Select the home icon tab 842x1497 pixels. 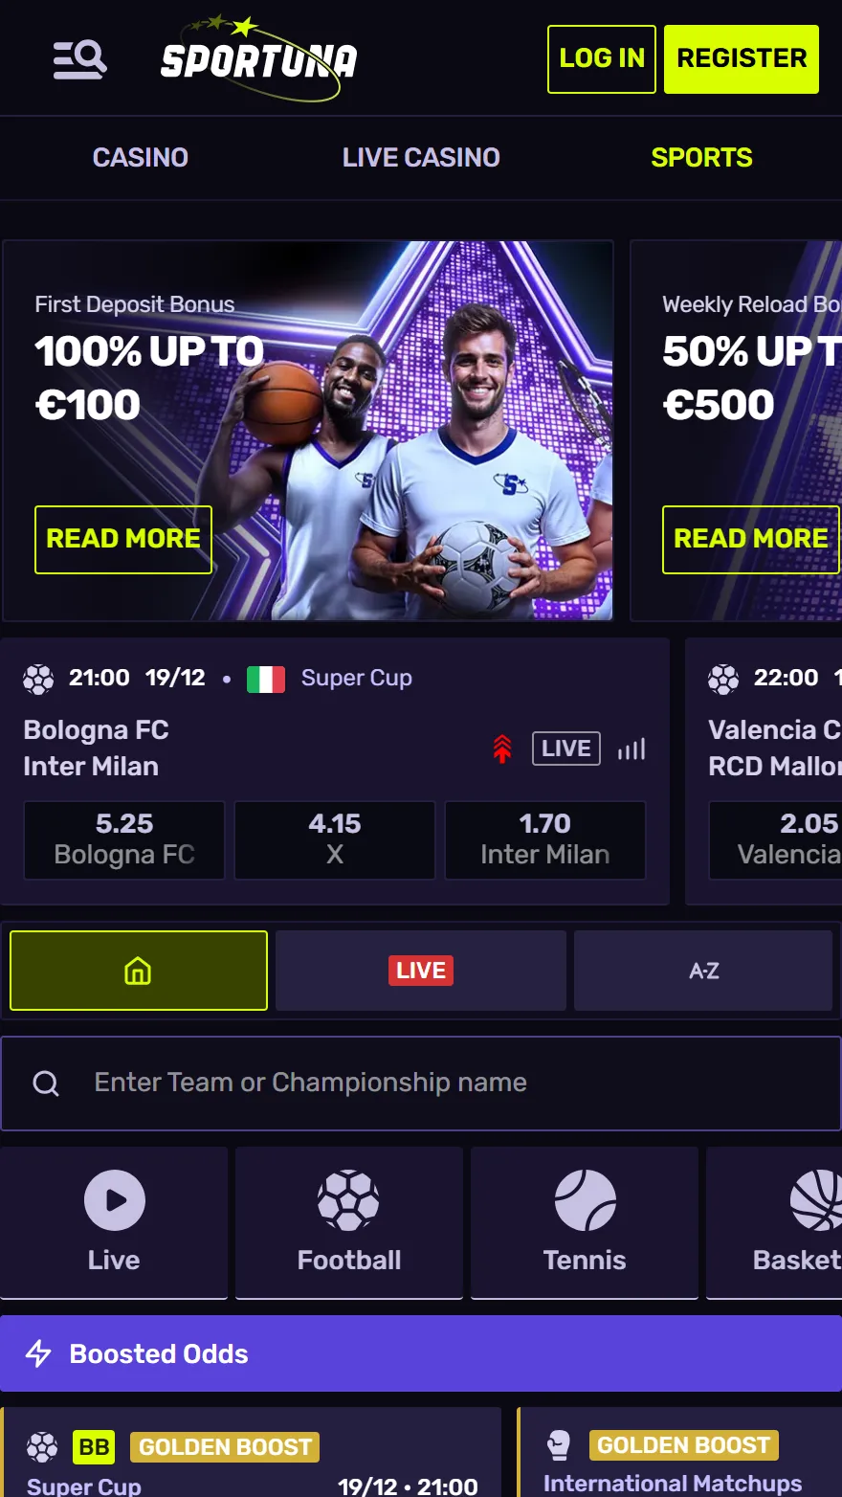[139, 971]
